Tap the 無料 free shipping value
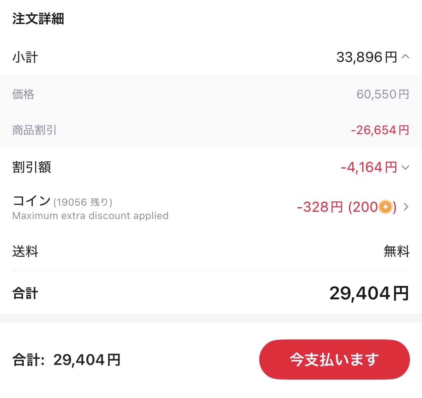Viewport: 422px width, 398px height. click(x=397, y=251)
